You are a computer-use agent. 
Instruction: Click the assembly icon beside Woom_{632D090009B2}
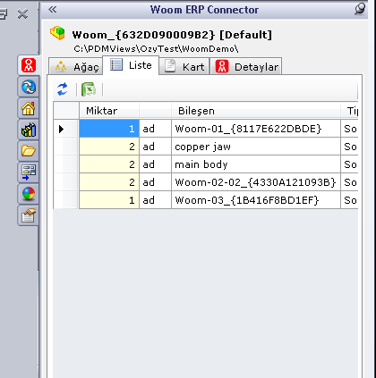coord(57,33)
